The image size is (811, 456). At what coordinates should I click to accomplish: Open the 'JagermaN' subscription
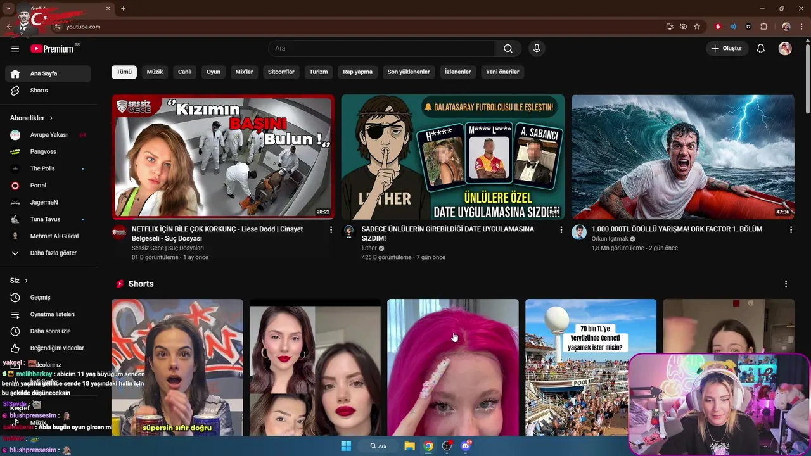[x=48, y=203]
